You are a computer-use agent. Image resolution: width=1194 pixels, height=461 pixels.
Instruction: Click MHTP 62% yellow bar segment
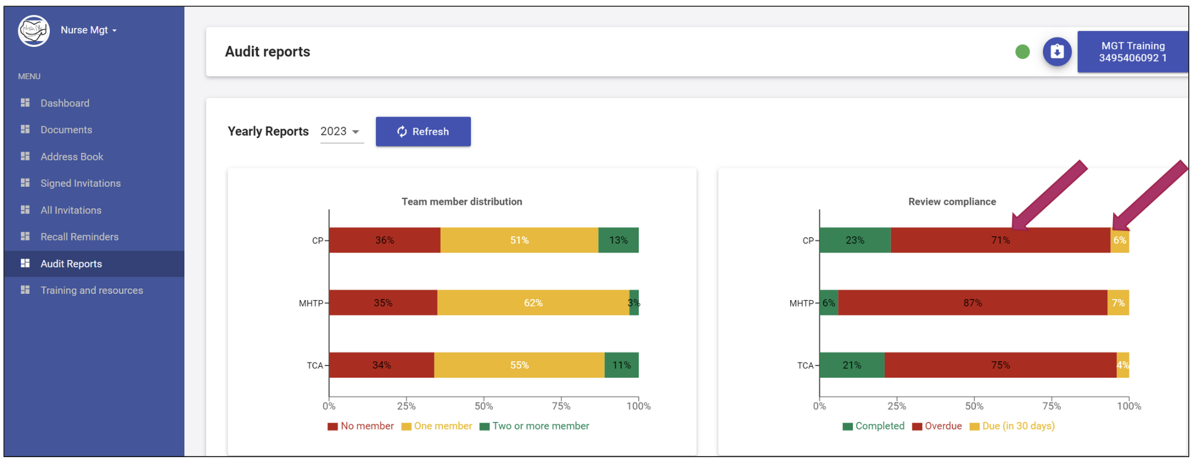pyautogui.click(x=533, y=303)
